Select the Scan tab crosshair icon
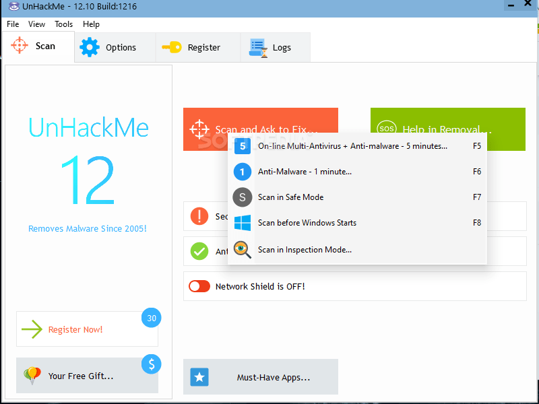 [20, 46]
